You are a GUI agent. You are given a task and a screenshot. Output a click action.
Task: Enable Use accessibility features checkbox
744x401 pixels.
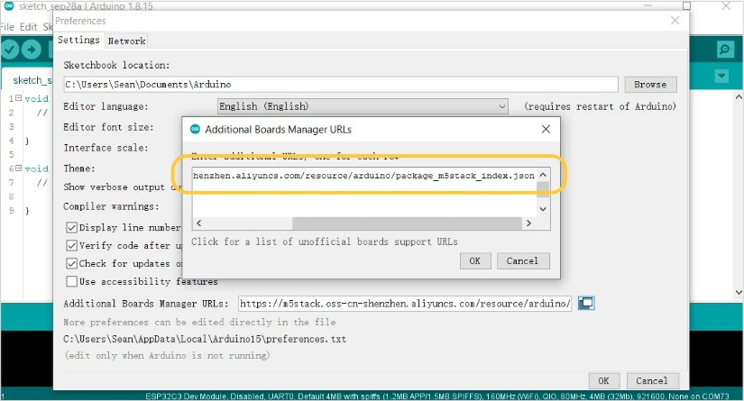point(71,281)
